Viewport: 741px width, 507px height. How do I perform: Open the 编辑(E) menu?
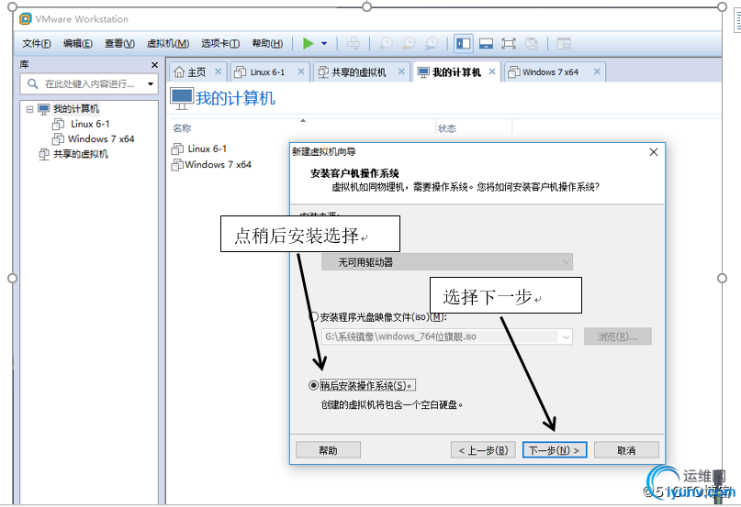(78, 43)
